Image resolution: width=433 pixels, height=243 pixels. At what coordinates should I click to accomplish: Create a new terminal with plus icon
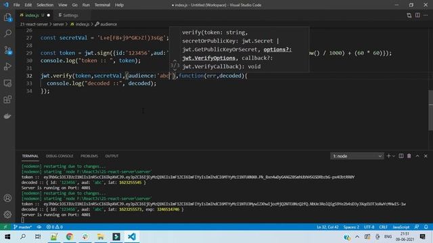point(388,156)
